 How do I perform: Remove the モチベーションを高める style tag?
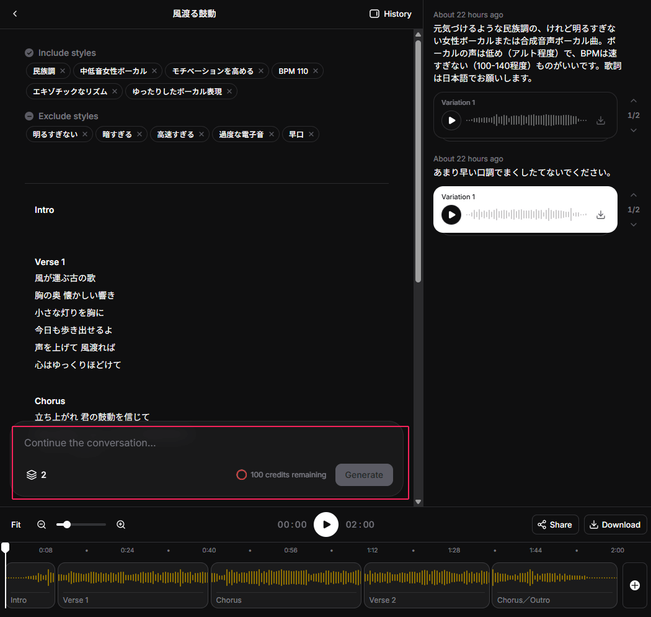tap(261, 71)
